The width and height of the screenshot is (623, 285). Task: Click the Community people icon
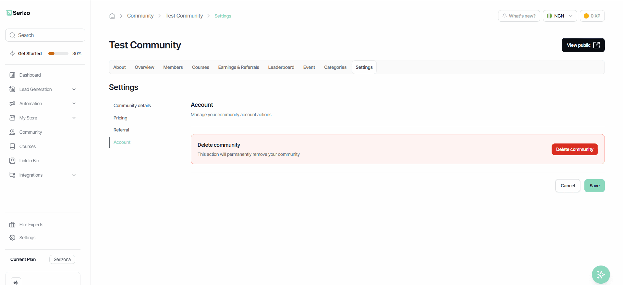pos(12,132)
